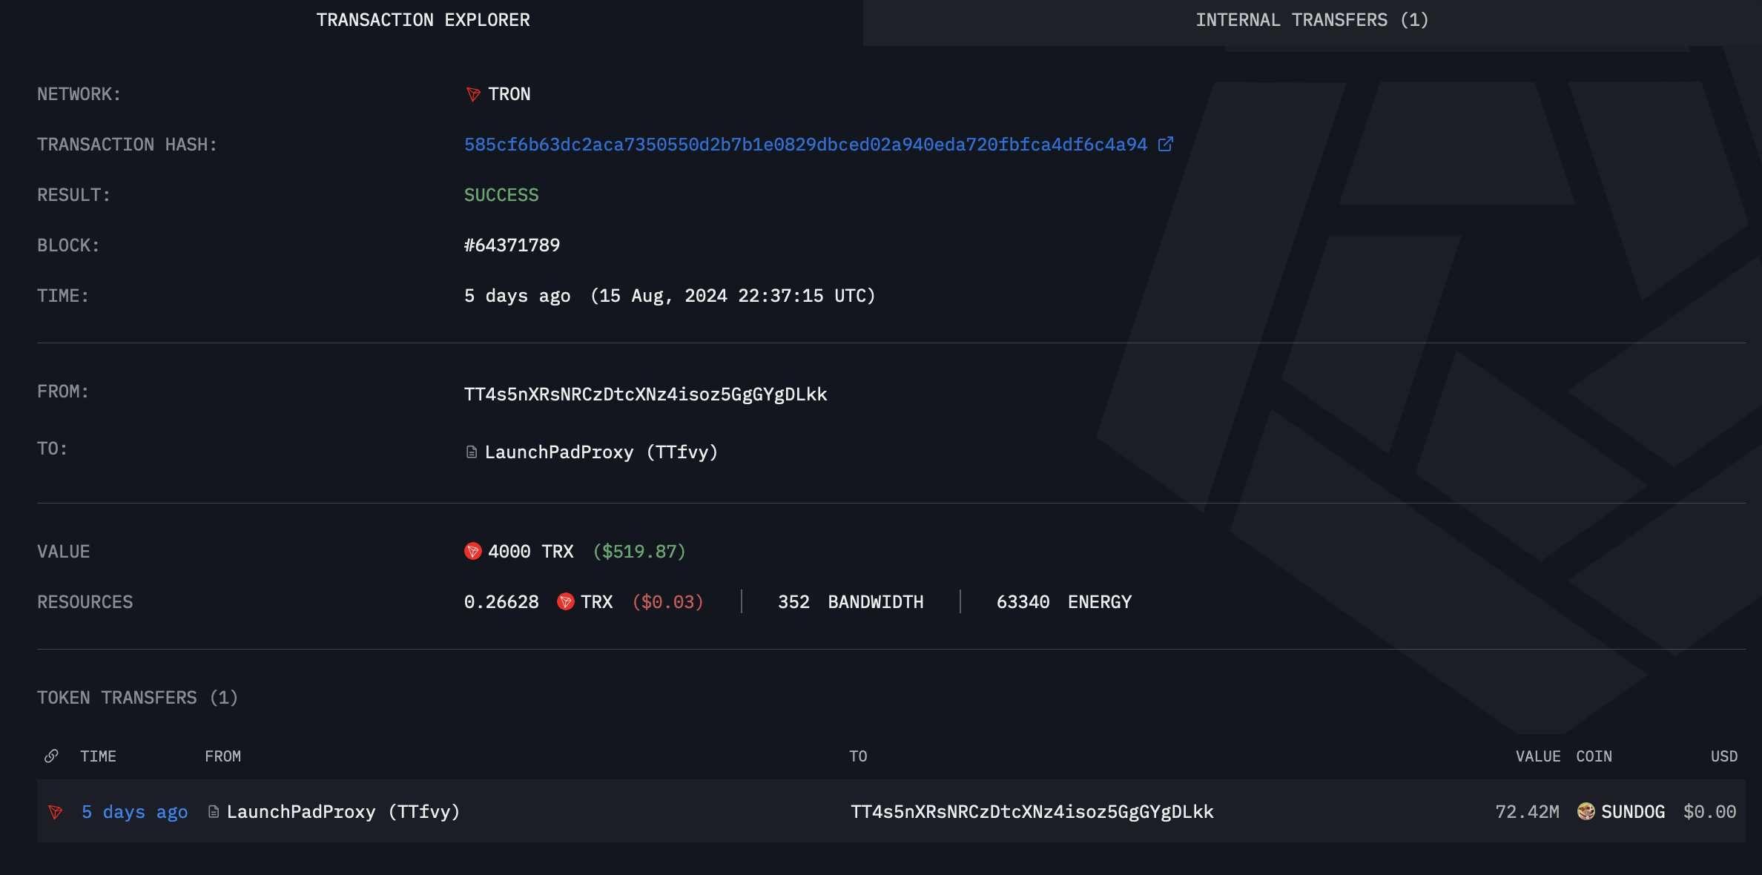Click '5 days ago' link in transfers table
This screenshot has width=1762, height=875.
click(134, 812)
